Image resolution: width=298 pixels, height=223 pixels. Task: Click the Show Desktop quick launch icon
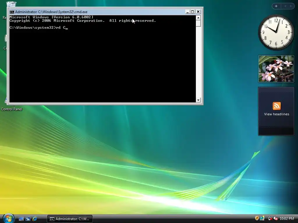click(x=21, y=219)
